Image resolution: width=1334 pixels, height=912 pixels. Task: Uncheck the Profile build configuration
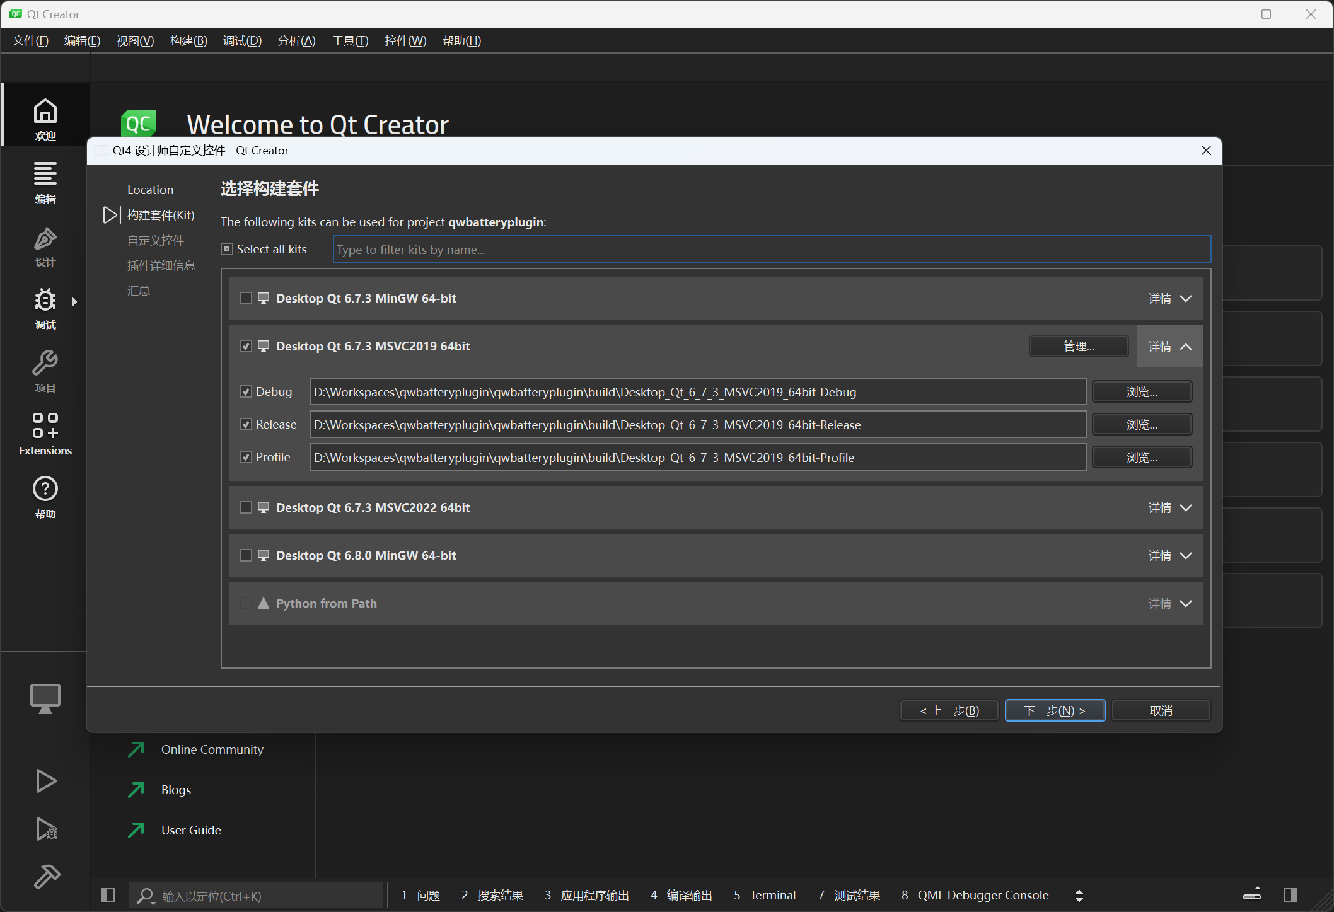point(246,457)
